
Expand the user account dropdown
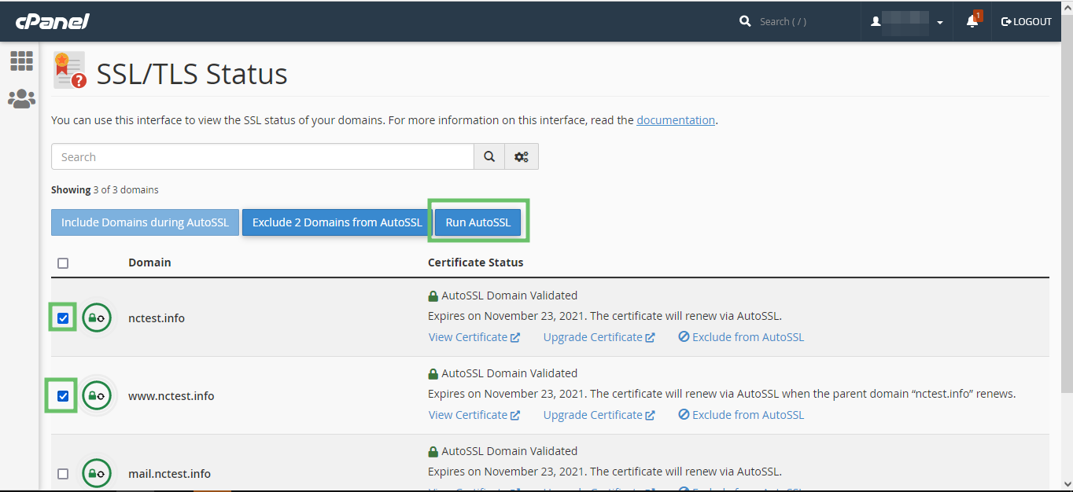940,21
